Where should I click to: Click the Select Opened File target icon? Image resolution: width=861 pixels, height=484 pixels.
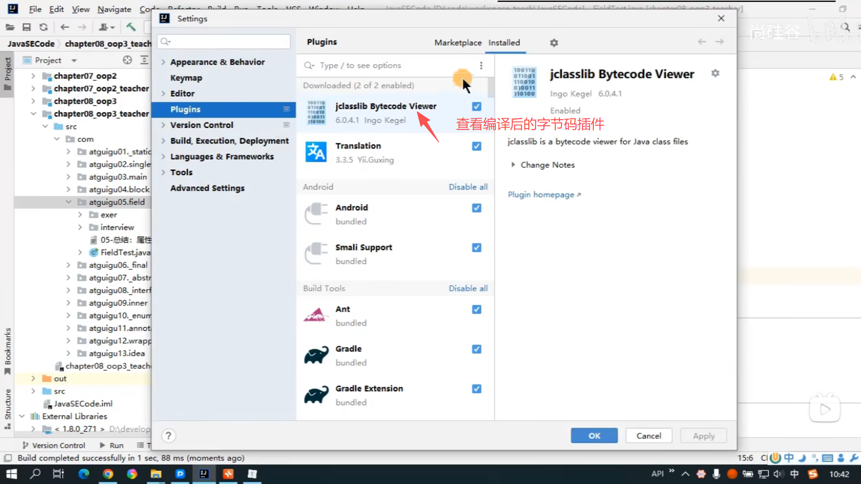point(127,60)
